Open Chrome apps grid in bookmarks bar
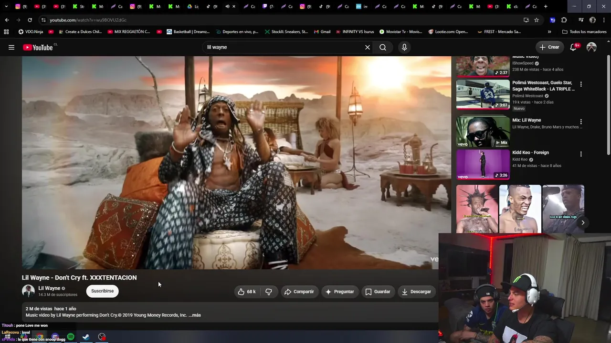 [6, 32]
